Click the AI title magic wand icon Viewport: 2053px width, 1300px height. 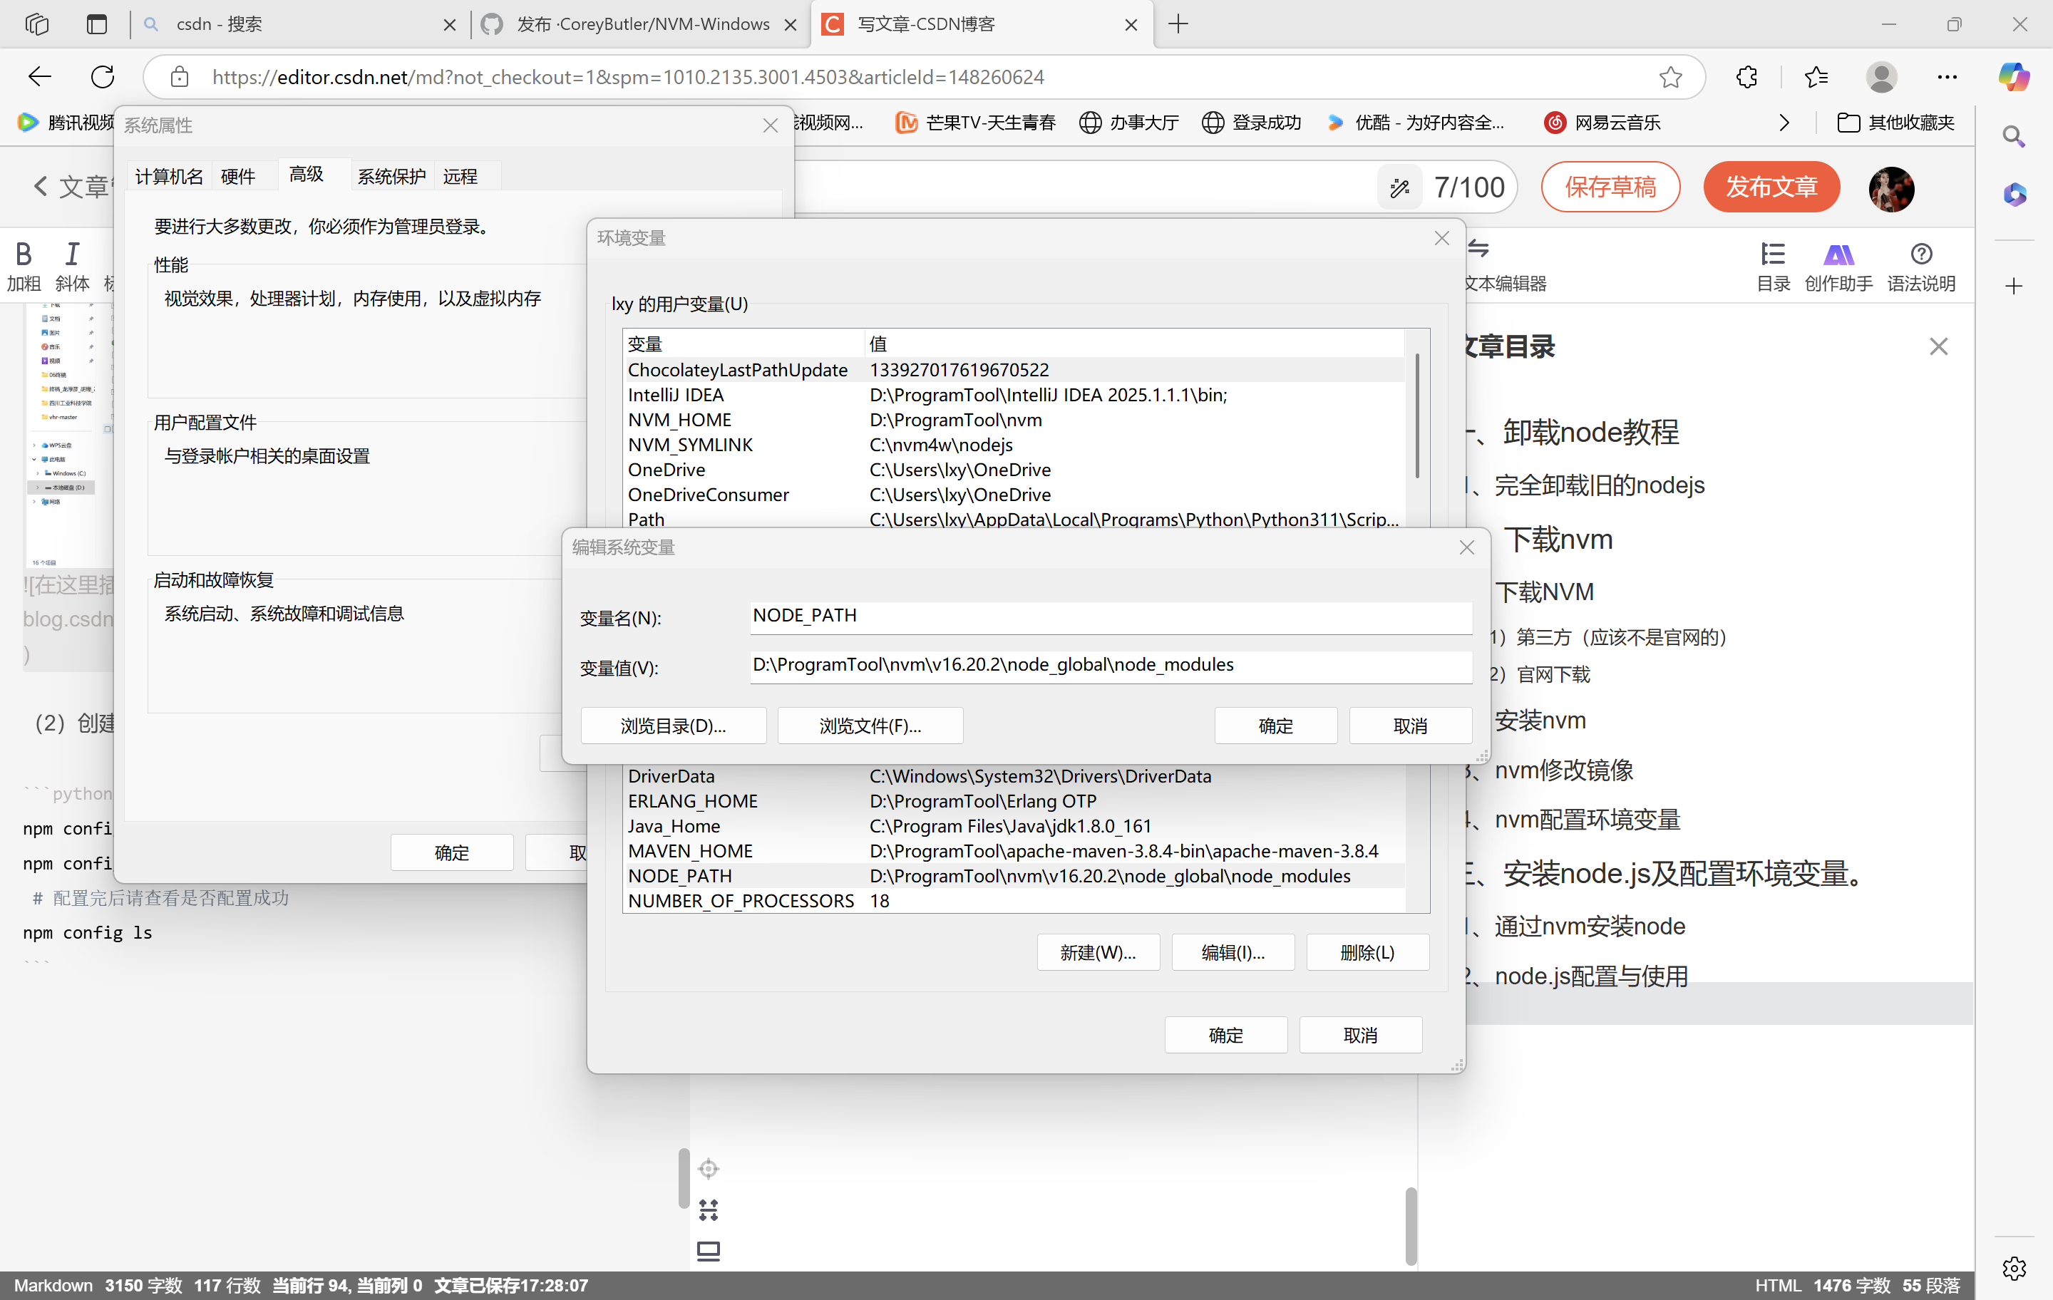(x=1399, y=187)
